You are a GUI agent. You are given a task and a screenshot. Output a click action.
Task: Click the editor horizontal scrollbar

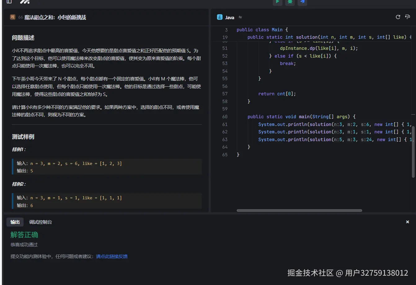299,210
